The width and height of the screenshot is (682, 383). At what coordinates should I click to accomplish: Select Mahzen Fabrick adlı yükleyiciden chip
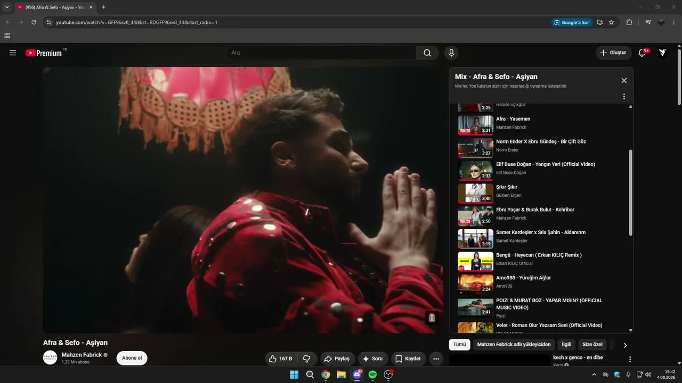tap(514, 345)
